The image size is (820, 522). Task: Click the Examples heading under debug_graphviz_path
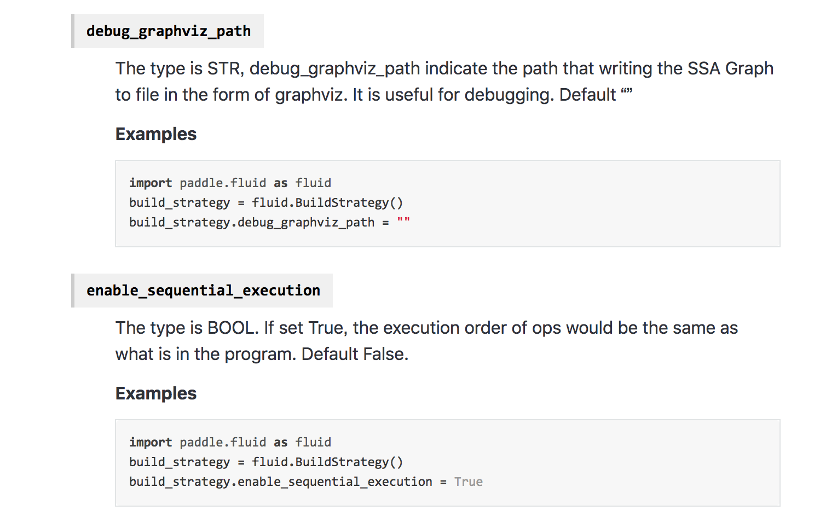point(156,134)
